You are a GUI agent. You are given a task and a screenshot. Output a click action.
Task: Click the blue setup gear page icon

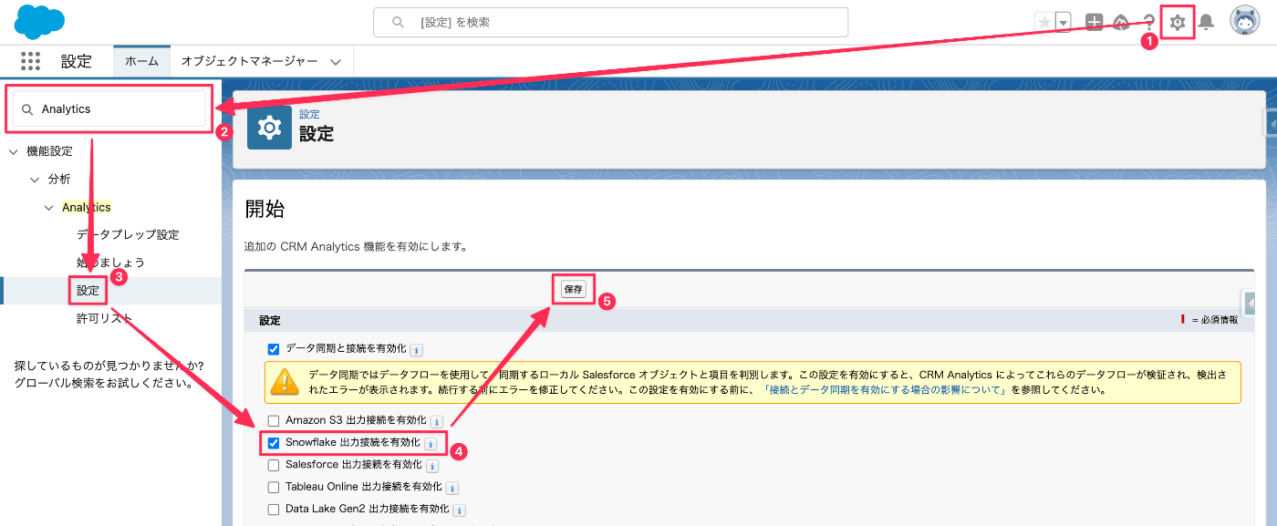tap(269, 128)
